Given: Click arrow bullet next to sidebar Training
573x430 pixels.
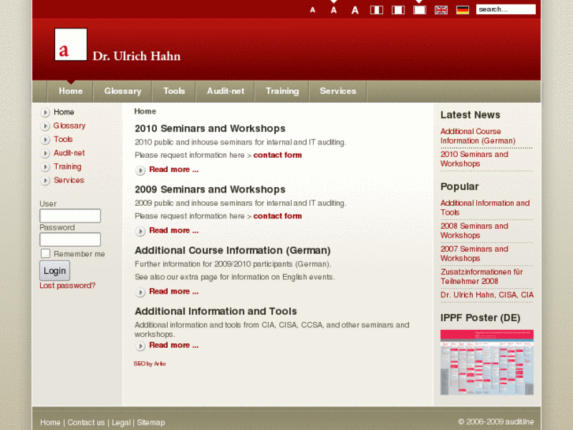Looking at the screenshot, I should [x=45, y=167].
